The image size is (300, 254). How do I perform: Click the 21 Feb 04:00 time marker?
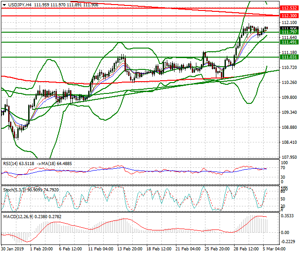click(188, 249)
